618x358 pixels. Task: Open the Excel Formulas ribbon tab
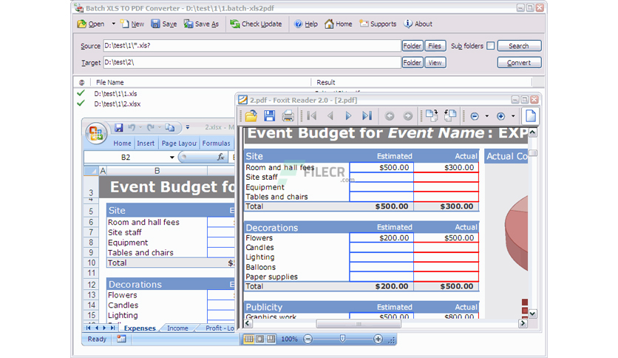pos(216,143)
